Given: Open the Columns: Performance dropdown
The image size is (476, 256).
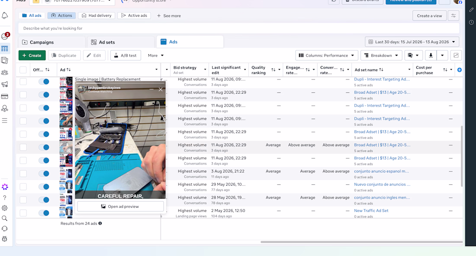Looking at the screenshot, I should pyautogui.click(x=327, y=55).
